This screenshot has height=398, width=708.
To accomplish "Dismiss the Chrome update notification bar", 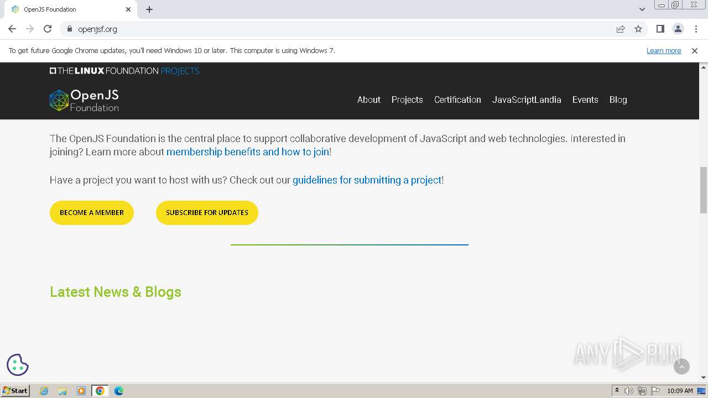I will (695, 50).
